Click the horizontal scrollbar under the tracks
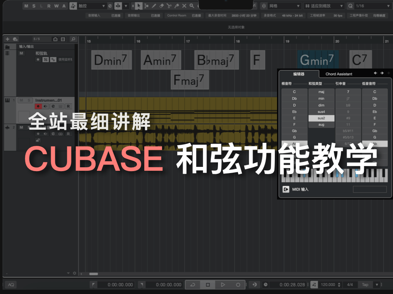 pyautogui.click(x=94, y=274)
